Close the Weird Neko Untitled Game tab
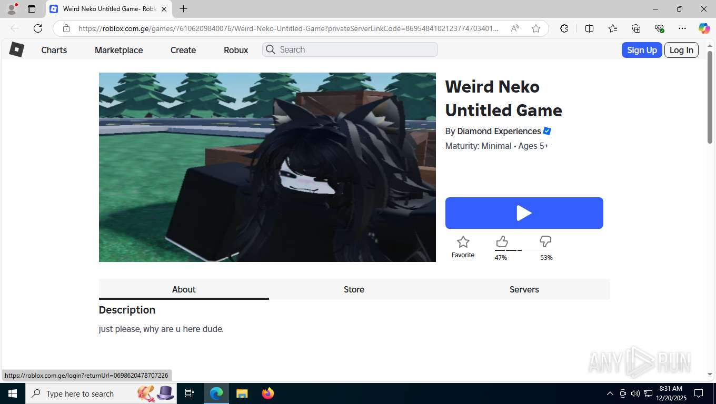716x404 pixels. (164, 9)
